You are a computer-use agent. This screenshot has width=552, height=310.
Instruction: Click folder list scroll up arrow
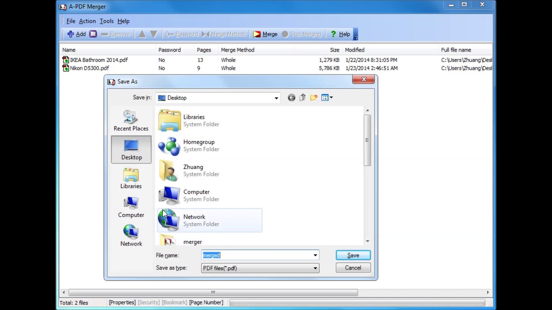367,111
